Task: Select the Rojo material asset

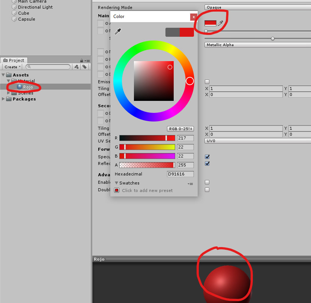Action: pyautogui.click(x=28, y=87)
